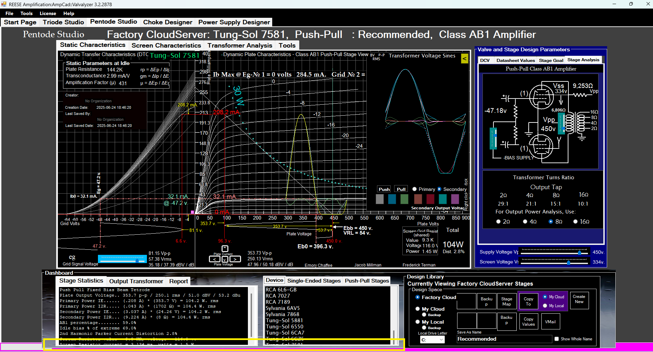Click the green waveform color swatch
The width and height of the screenshot is (653, 352).
(404, 199)
